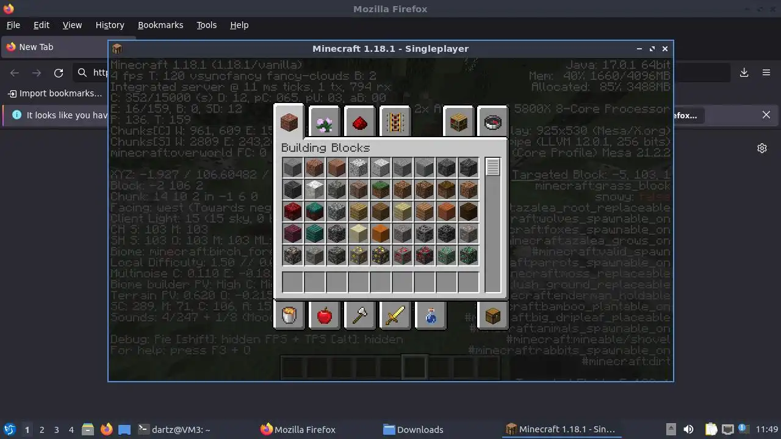781x439 pixels.
Task: Open the Decoration Blocks tab with peony flower
Action: (x=324, y=122)
